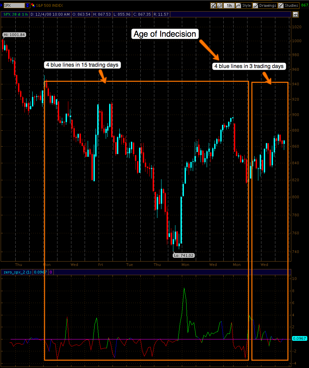This screenshot has width=309, height=368.
Task: Click the 'H: 867.53' high value
Action: [x=102, y=14]
